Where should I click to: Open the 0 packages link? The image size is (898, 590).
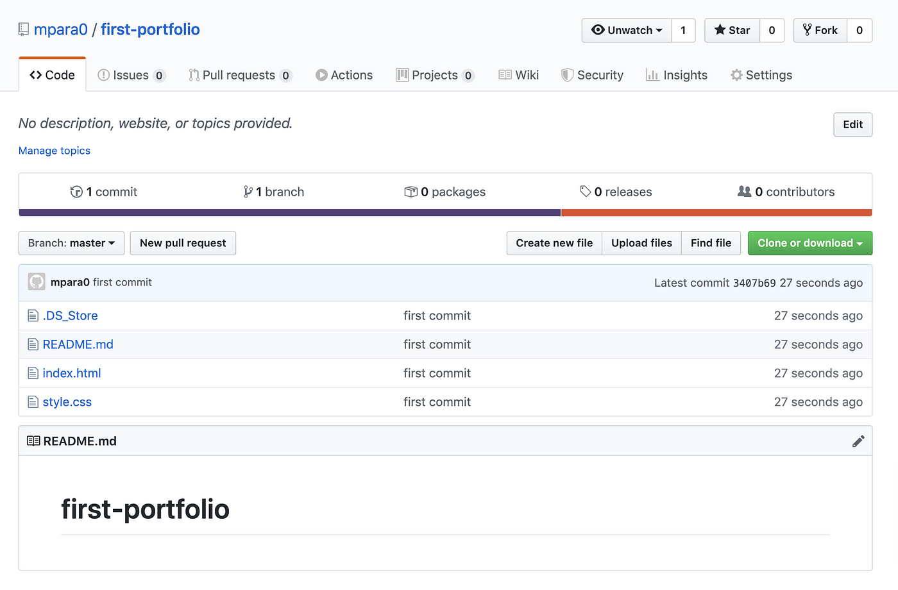(445, 191)
